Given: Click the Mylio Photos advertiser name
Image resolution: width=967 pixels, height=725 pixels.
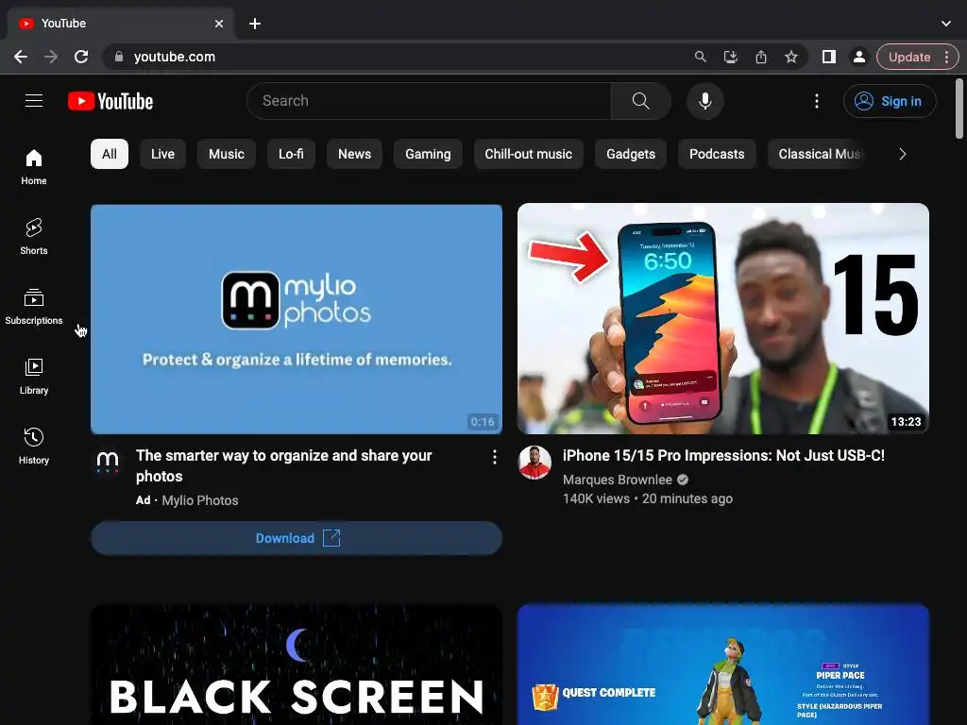Looking at the screenshot, I should click(200, 500).
